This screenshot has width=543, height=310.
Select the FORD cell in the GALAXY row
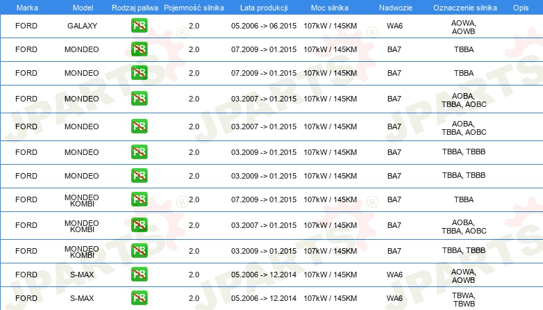click(x=26, y=26)
